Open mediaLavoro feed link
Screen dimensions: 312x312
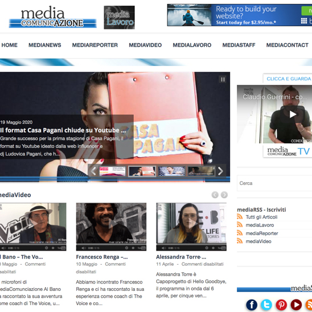(260, 225)
